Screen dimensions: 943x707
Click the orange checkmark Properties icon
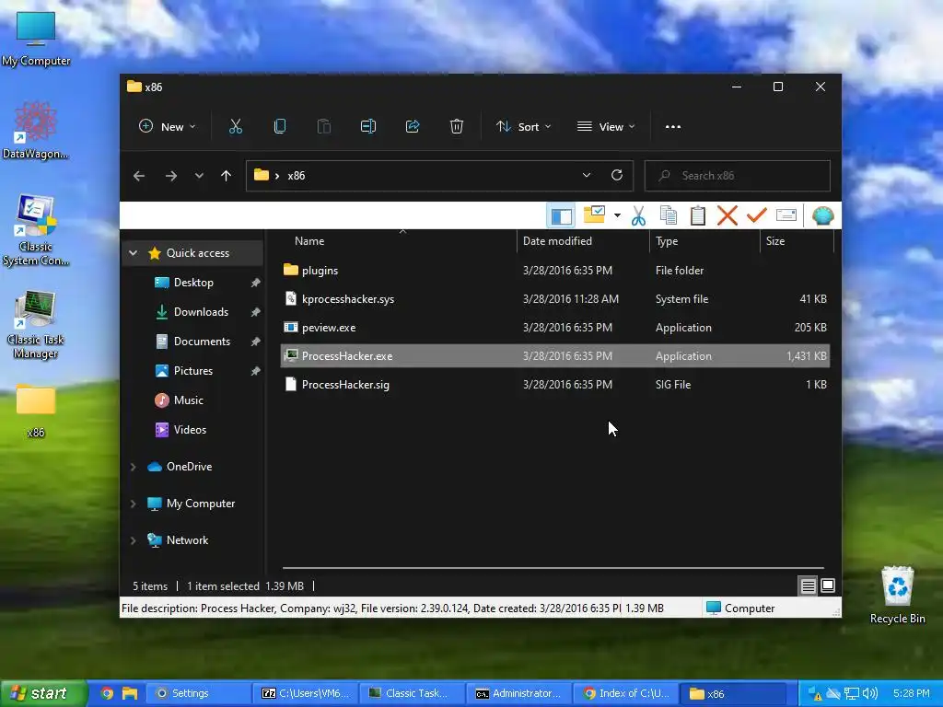(x=757, y=214)
